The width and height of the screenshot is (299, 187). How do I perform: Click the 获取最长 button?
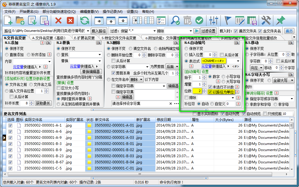pos(43,103)
